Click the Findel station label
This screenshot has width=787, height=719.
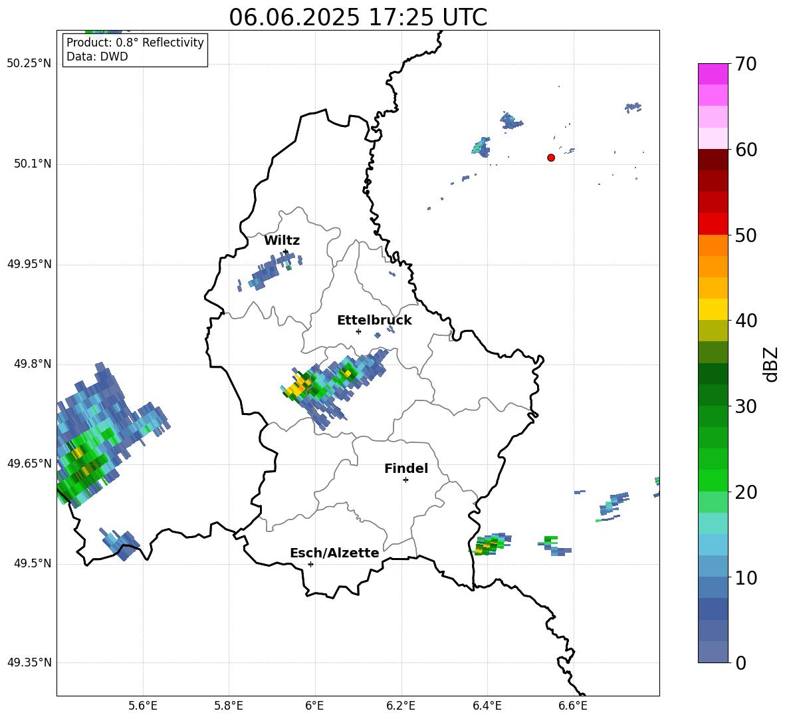point(406,468)
